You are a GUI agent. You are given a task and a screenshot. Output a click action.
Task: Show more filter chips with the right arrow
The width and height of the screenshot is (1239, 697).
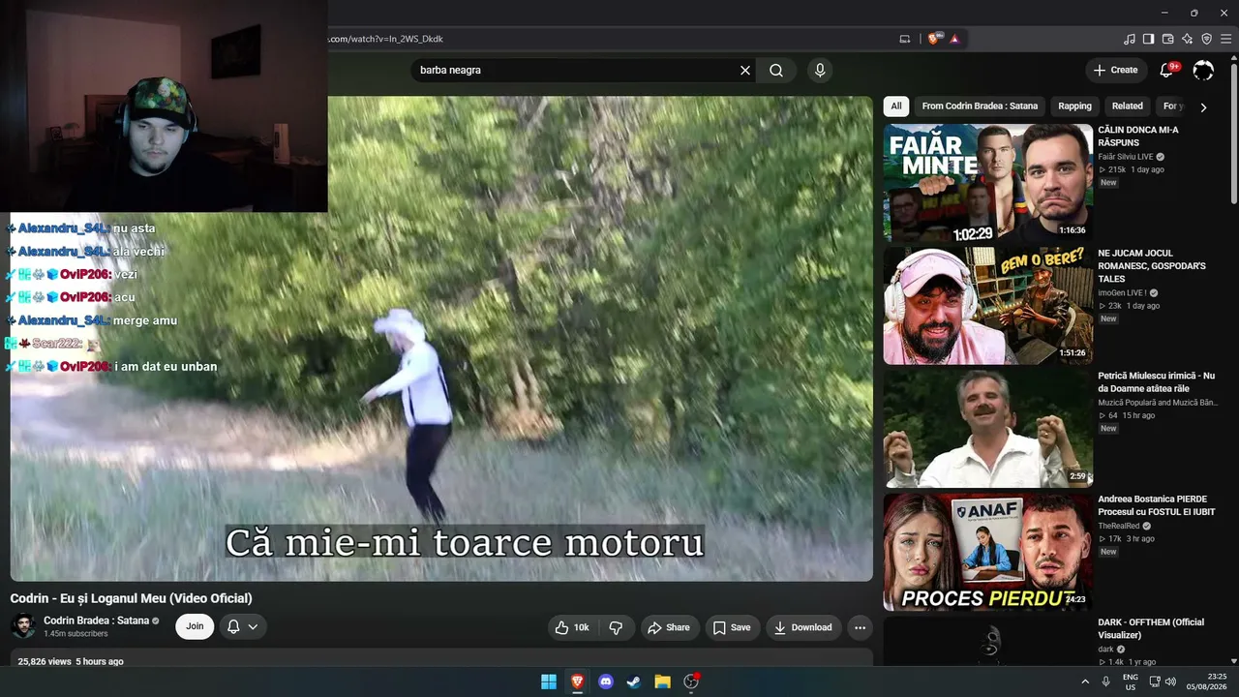click(1203, 107)
